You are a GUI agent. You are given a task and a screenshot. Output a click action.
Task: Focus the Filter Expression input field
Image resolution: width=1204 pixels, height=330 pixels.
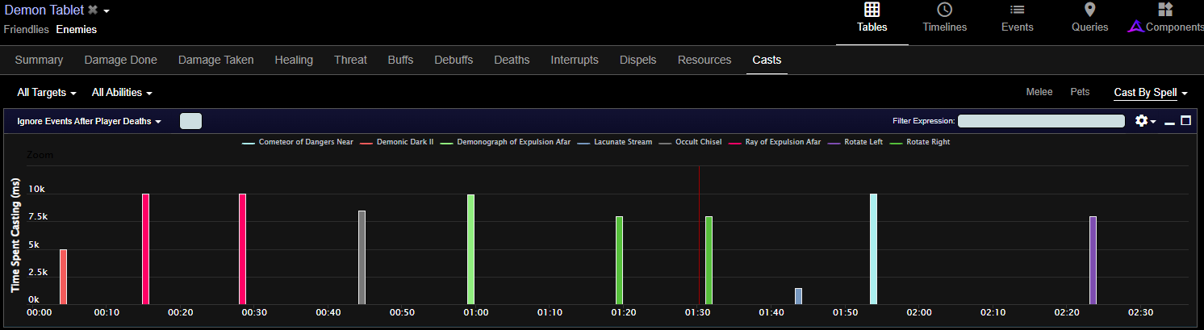click(1041, 121)
